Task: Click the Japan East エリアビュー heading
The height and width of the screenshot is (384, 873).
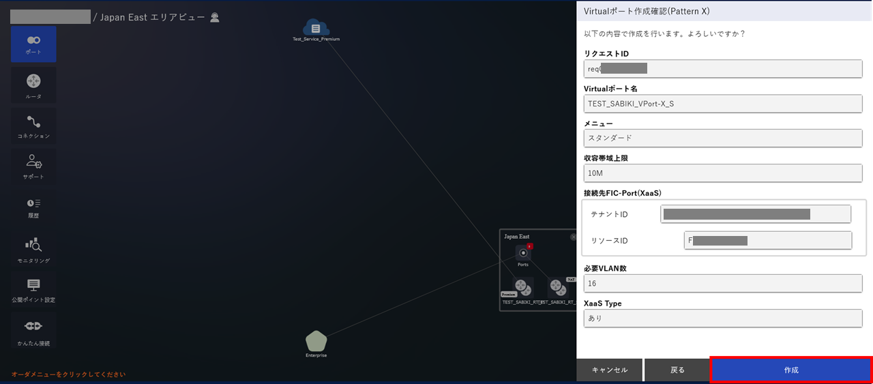Action: [152, 17]
